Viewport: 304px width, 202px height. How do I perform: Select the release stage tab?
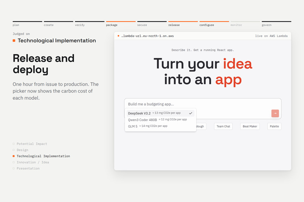click(183, 24)
